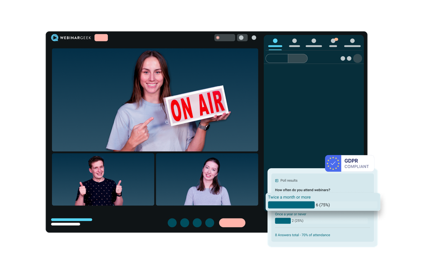
Task: Click '8 Answers total - 70% of attendance' text
Action: pos(302,235)
